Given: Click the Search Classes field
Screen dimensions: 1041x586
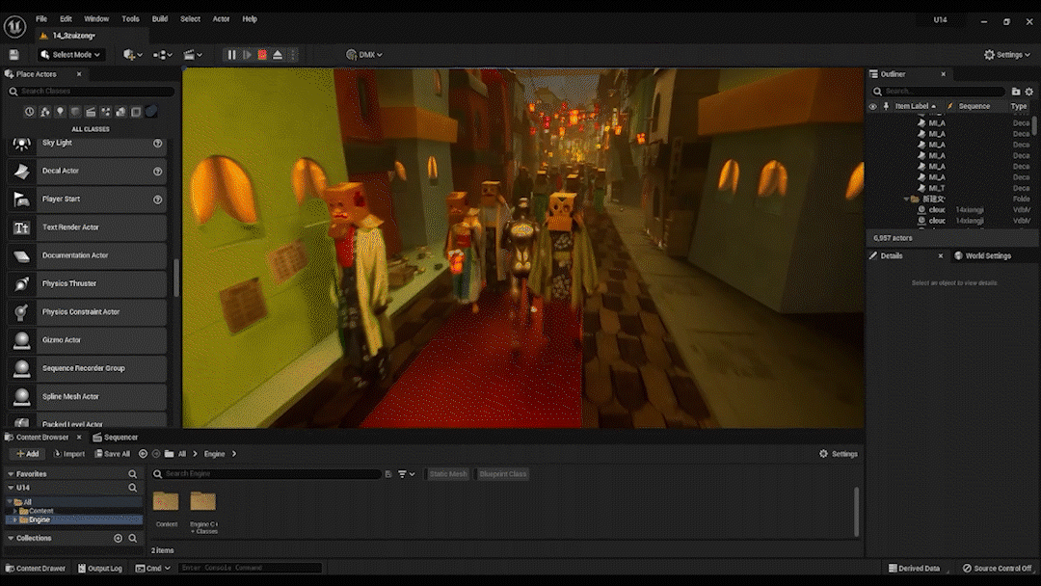Looking at the screenshot, I should [x=91, y=92].
